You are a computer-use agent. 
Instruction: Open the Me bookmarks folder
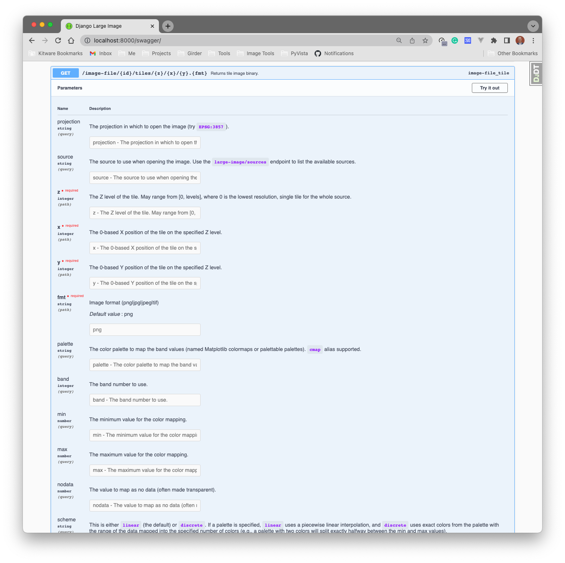(127, 54)
